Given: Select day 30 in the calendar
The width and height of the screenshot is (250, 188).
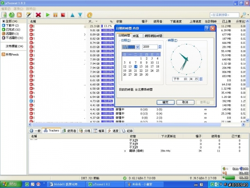Looking at the screenshot, I should pyautogui.click(x=146, y=74).
